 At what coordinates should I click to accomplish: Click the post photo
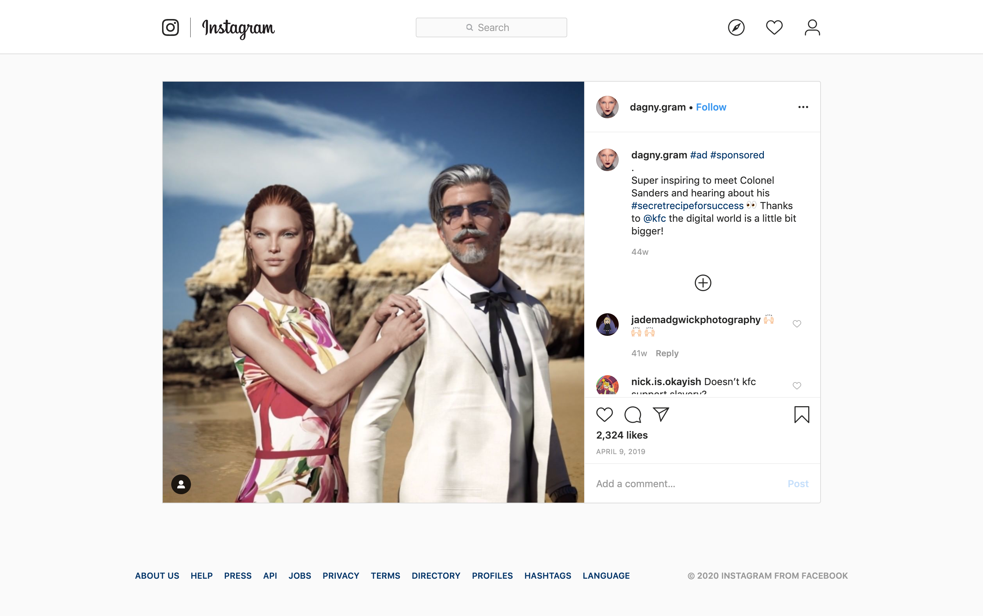coord(373,292)
